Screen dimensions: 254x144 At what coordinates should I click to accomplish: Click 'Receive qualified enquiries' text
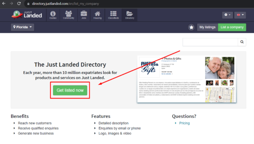click(x=38, y=128)
